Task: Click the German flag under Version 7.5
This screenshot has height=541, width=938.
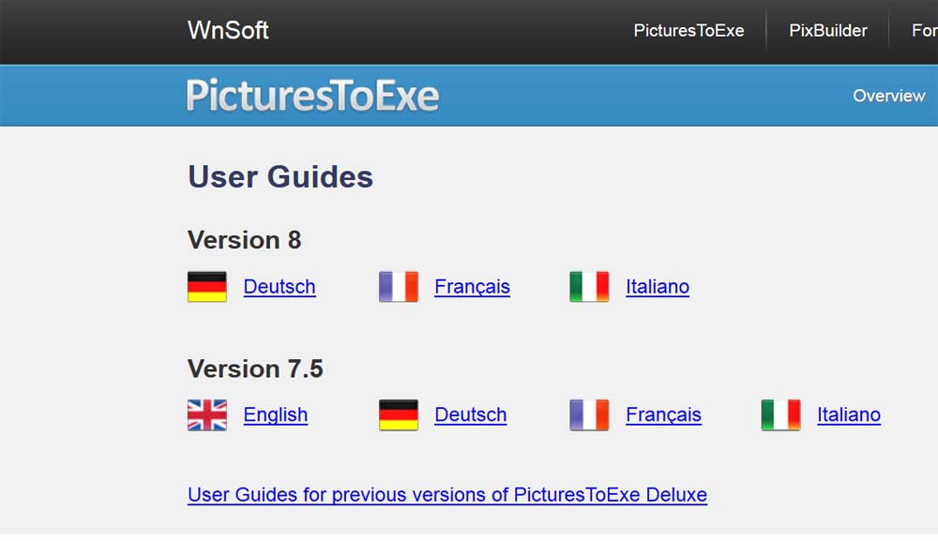Action: point(399,414)
